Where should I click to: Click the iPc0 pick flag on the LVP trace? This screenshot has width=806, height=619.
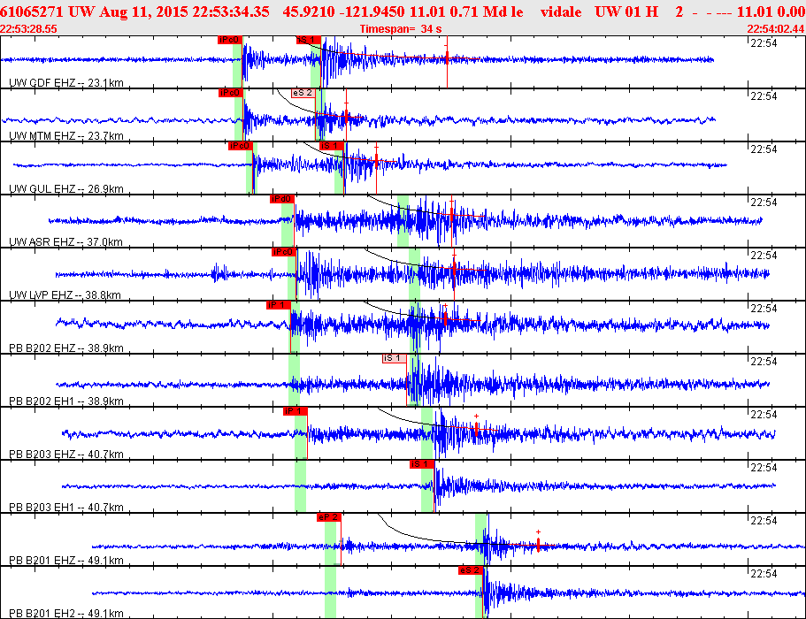(284, 252)
